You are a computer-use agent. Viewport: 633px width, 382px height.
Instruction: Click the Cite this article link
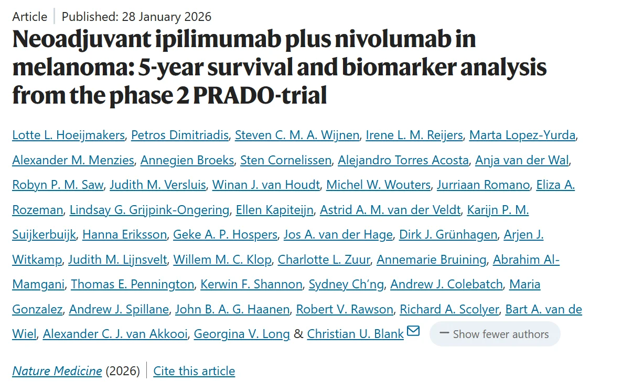coord(194,371)
